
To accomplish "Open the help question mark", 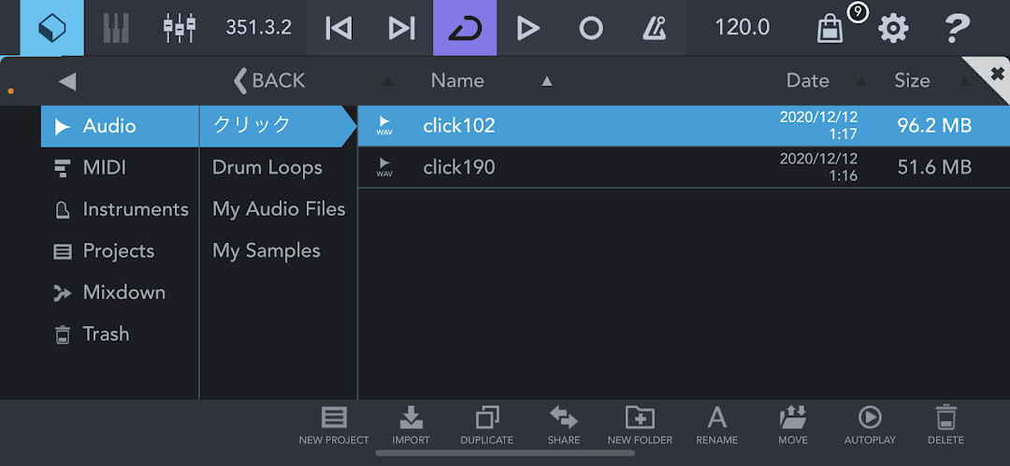I will coord(957,28).
